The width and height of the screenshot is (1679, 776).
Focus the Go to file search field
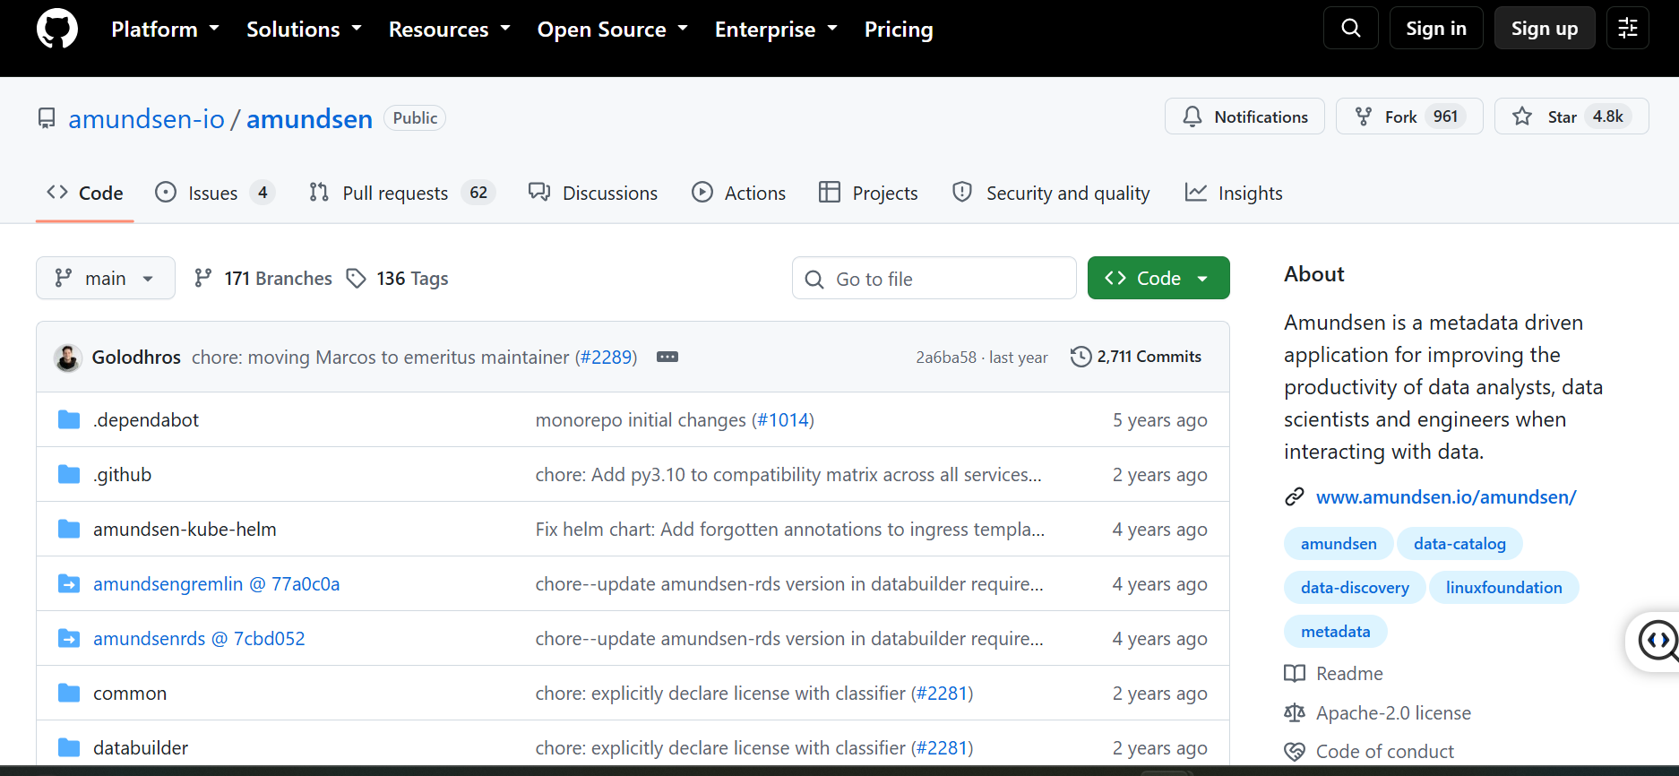[934, 278]
